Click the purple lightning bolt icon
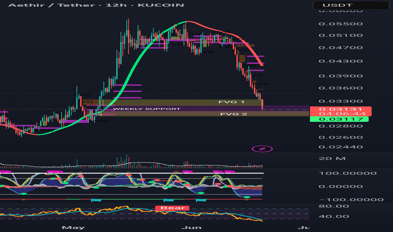393x232 pixels. coord(262,149)
